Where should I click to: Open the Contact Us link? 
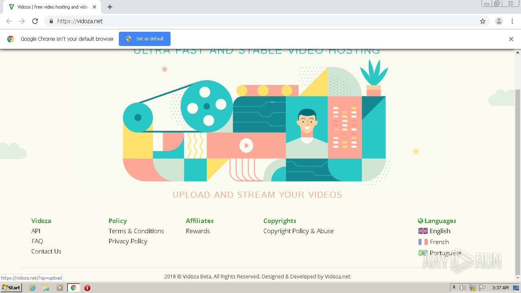click(46, 251)
